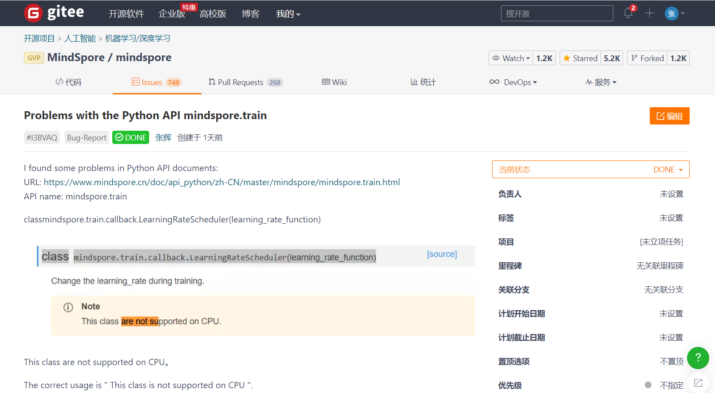Open the mindspore.train.html documentation URL
715x393 pixels.
(222, 182)
